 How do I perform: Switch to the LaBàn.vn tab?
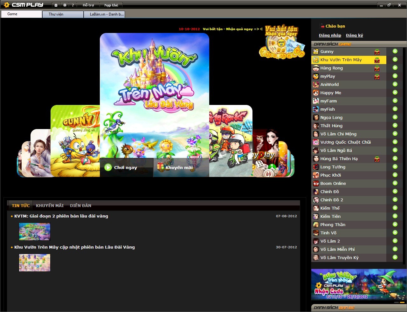tap(104, 14)
